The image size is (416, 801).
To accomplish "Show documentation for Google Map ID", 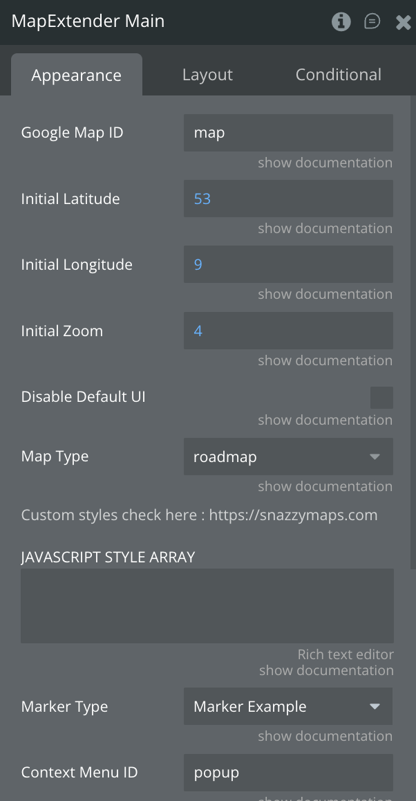I will coord(325,163).
